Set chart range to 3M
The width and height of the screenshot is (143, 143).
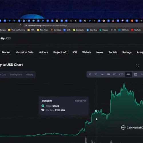(108, 74)
